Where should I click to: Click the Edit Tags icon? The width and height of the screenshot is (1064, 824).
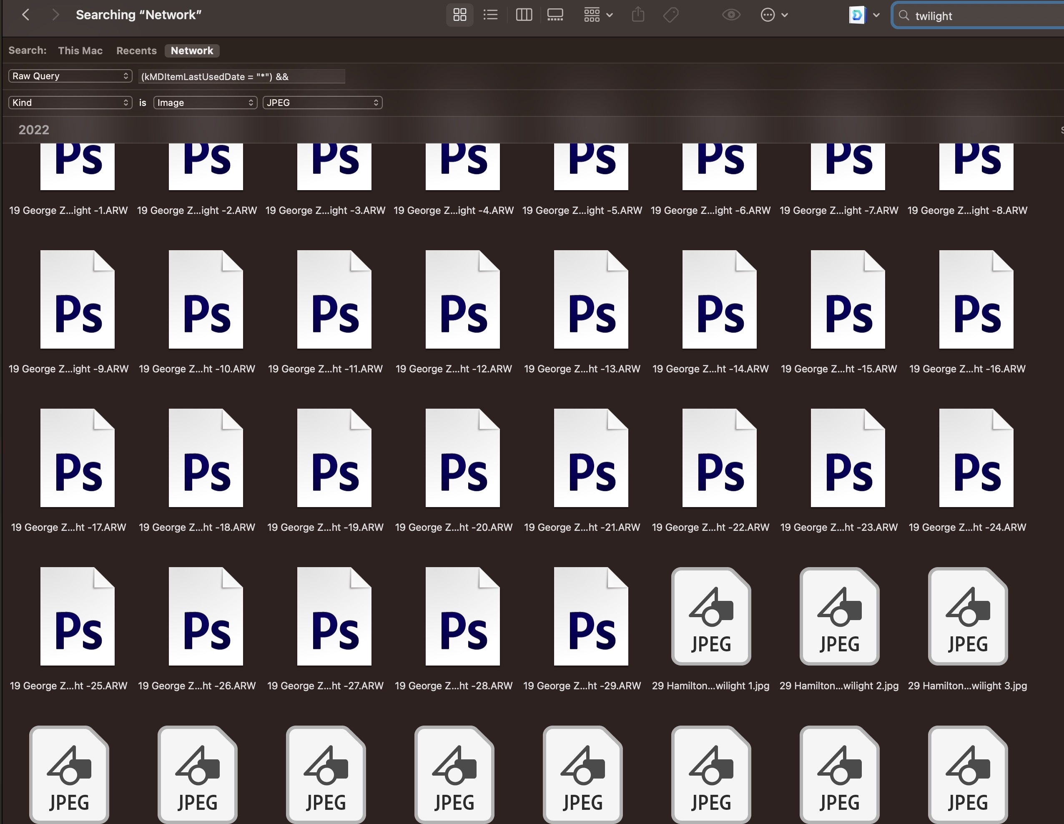point(671,15)
